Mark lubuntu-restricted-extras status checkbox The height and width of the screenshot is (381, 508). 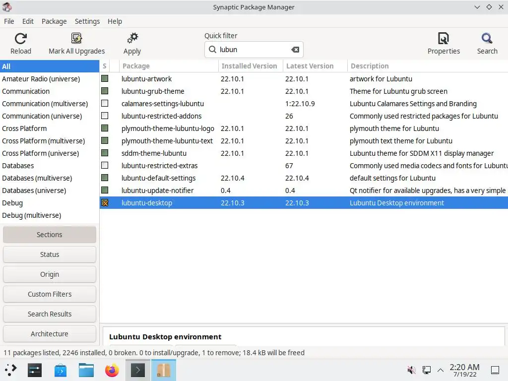pyautogui.click(x=105, y=166)
